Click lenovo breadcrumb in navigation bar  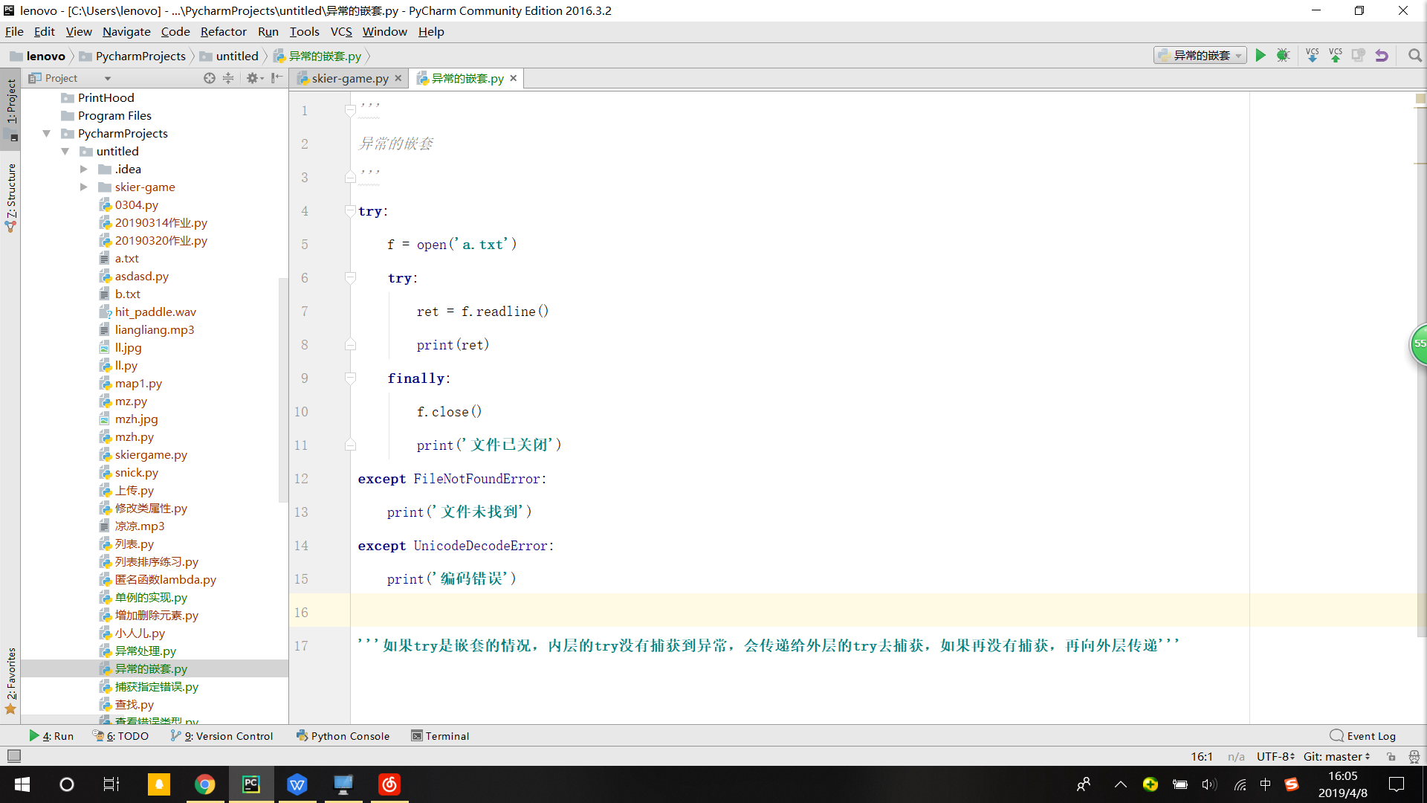45,56
